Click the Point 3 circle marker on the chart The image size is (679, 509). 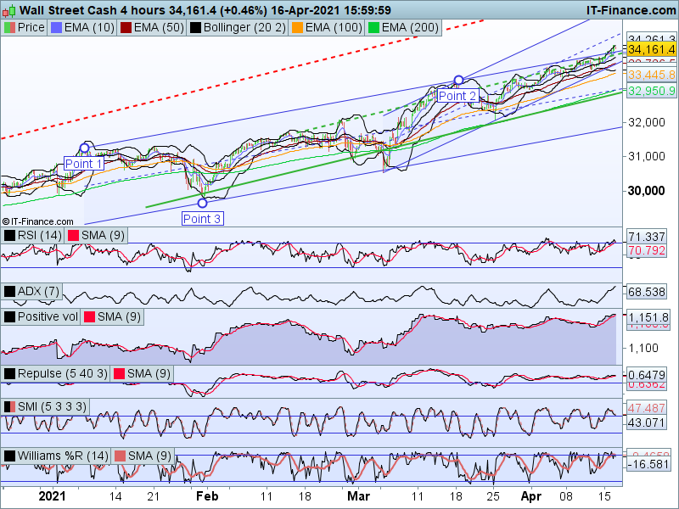pos(202,203)
